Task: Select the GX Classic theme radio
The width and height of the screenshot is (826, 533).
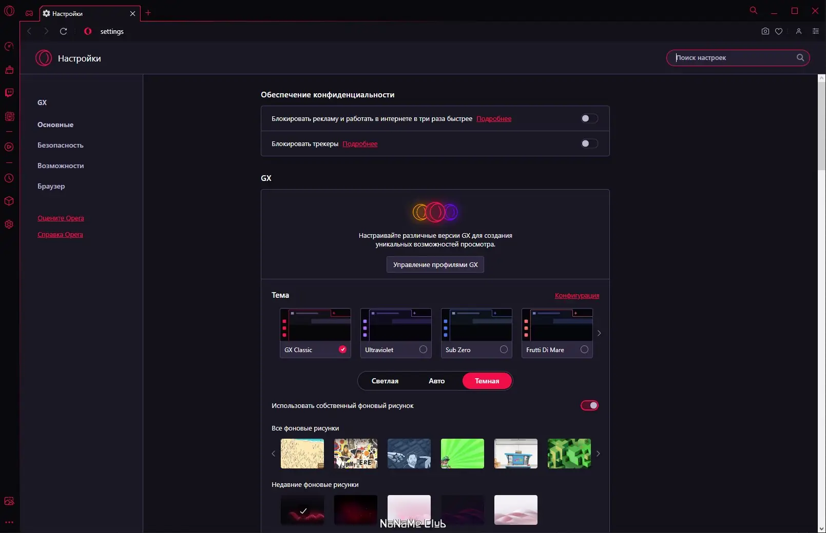Action: (x=343, y=350)
